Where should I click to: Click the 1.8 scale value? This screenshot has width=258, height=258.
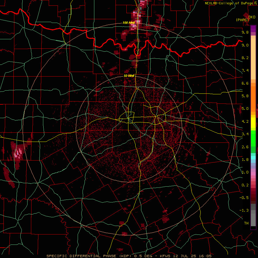tap(245, 160)
